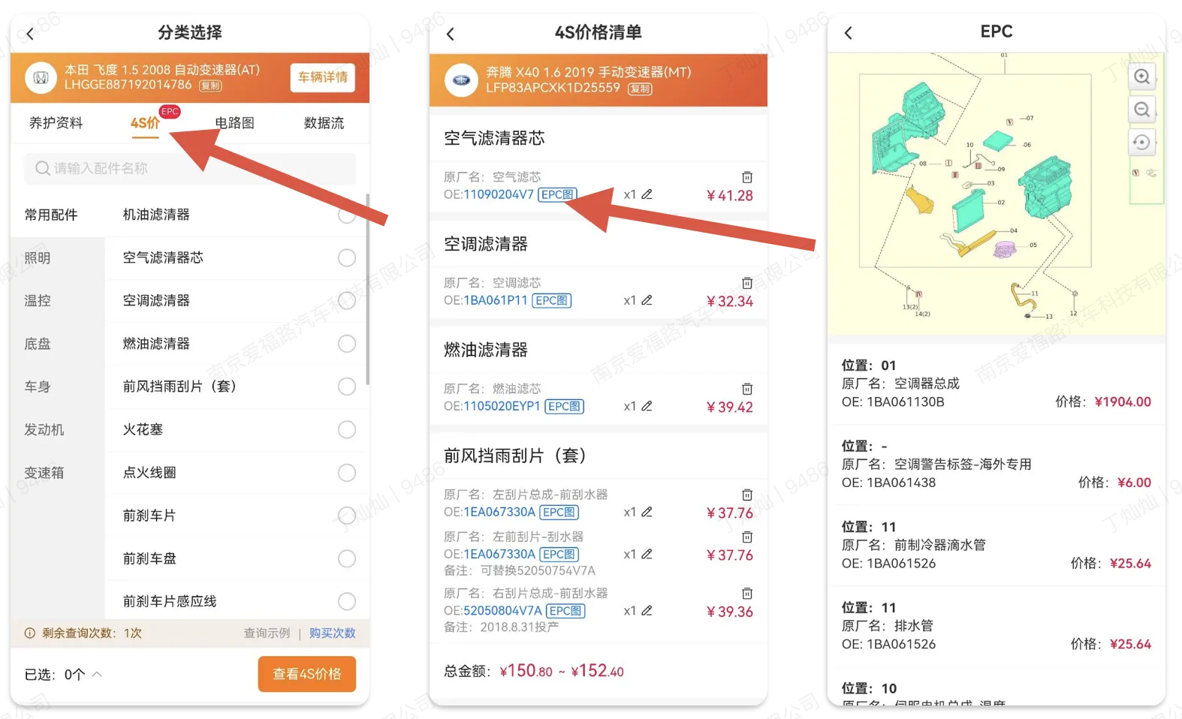Delete the 燃油滤芯 item from list

pos(747,390)
